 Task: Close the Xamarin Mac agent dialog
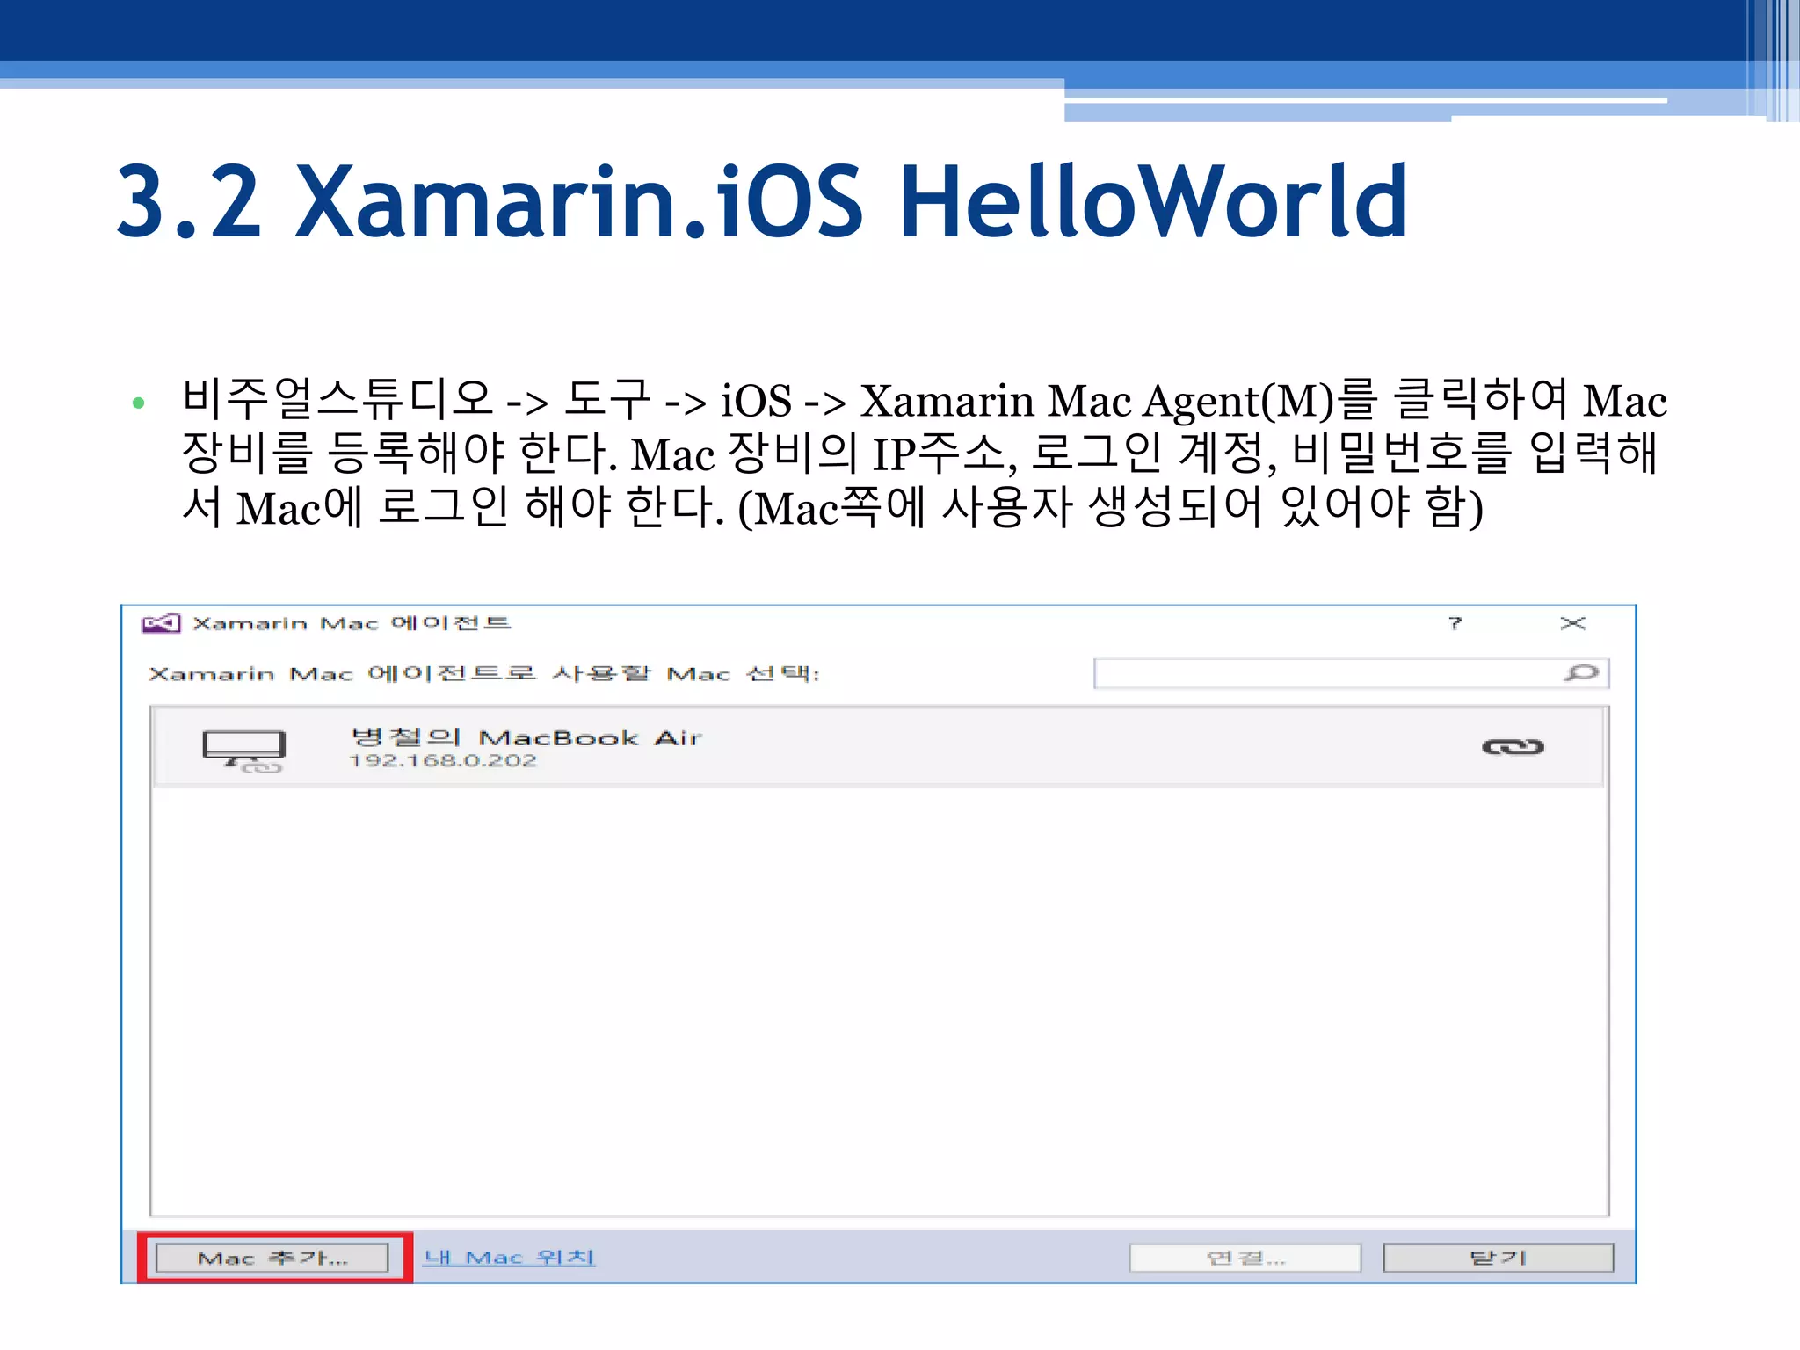(x=1572, y=623)
